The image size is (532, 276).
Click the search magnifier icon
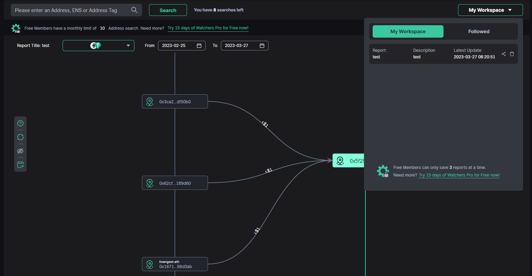pyautogui.click(x=134, y=10)
